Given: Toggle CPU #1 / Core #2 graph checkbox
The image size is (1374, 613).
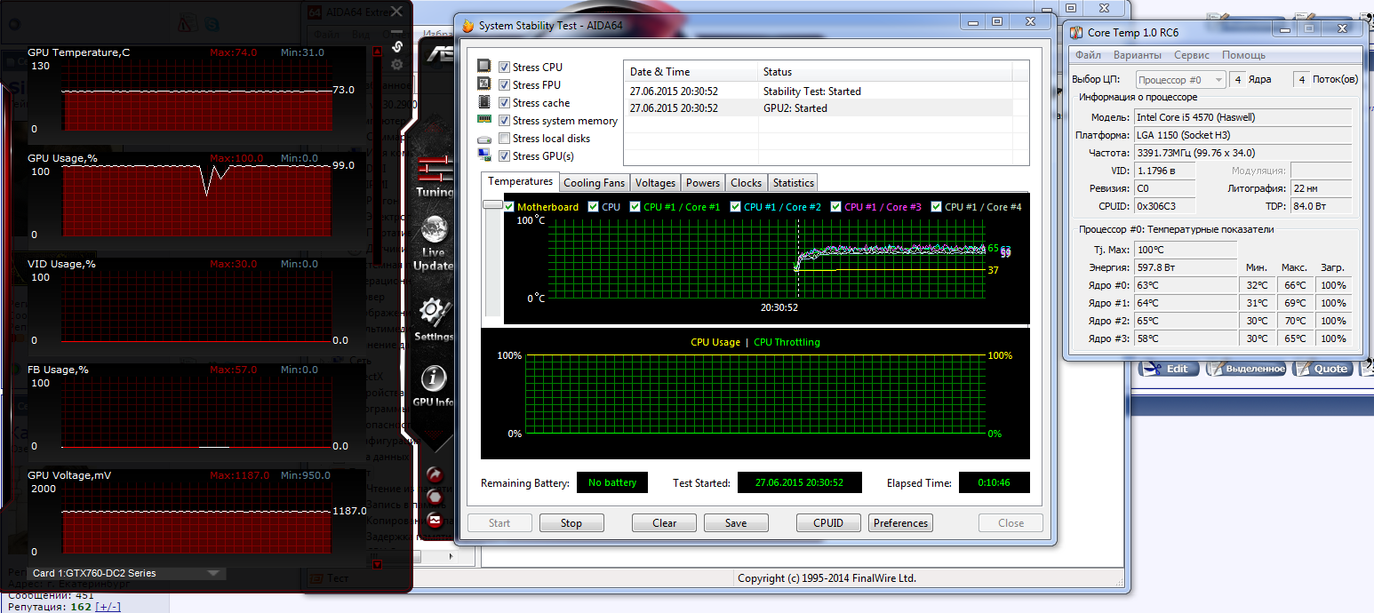Looking at the screenshot, I should (736, 207).
